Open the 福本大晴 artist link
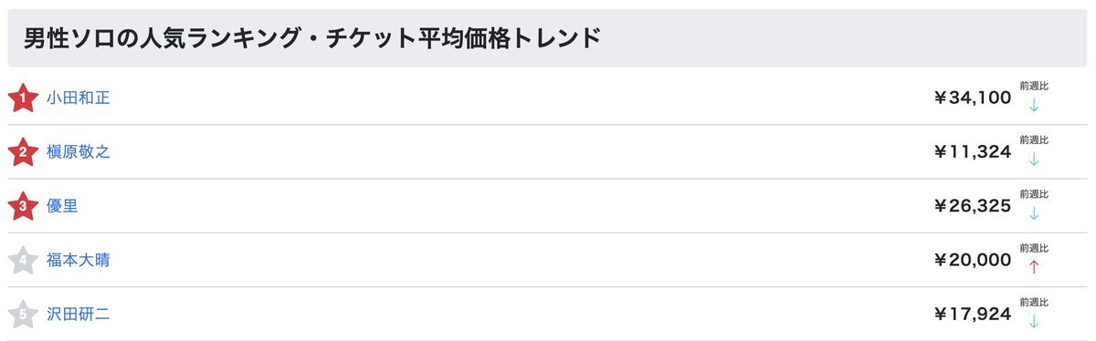The image size is (1096, 341). [x=79, y=260]
